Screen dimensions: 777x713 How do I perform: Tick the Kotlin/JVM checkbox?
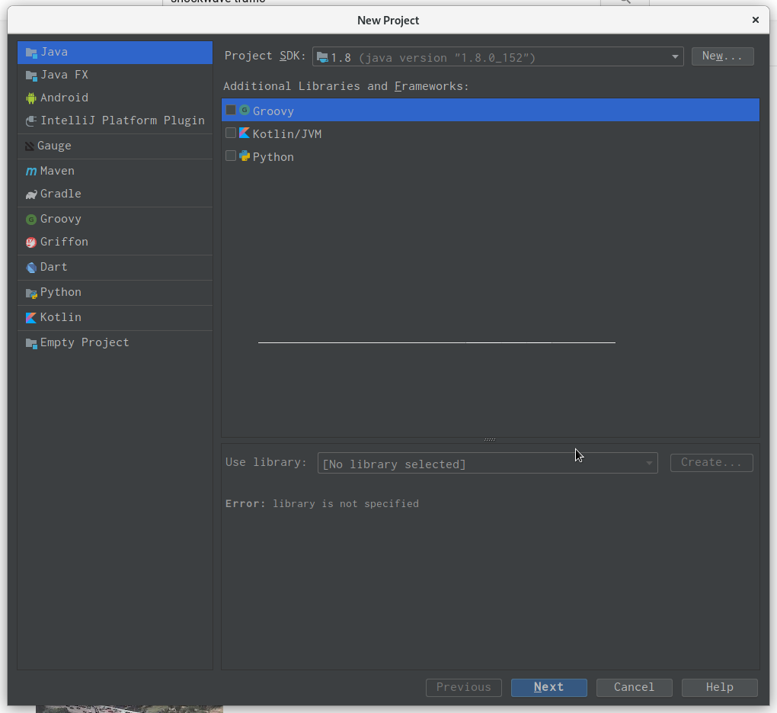[x=230, y=133]
